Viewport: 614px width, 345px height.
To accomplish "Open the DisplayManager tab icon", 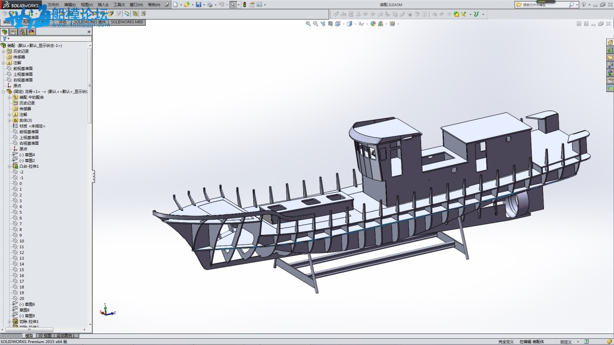I will (32, 32).
